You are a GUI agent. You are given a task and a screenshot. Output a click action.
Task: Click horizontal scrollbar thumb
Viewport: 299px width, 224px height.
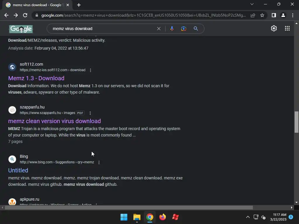129,207
